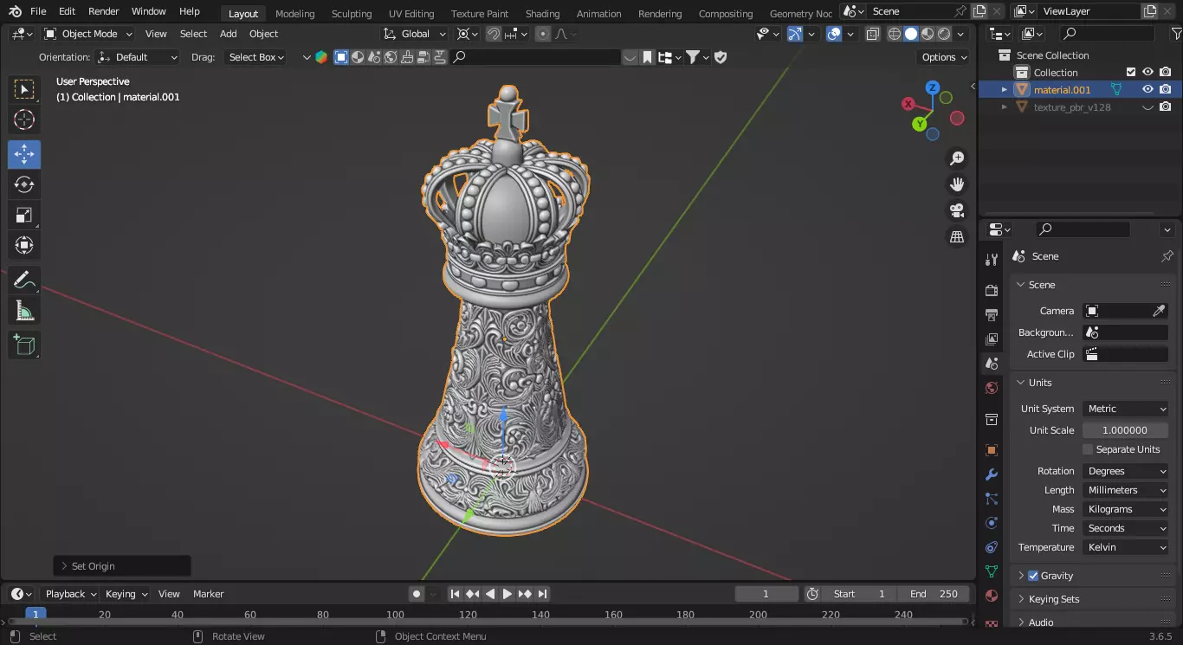This screenshot has width=1183, height=645.
Task: Switch to the Shading workspace tab
Action: pos(542,13)
